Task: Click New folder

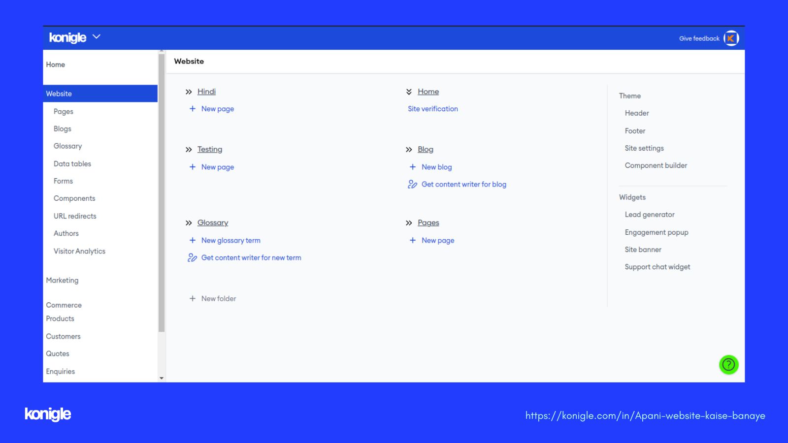Action: [219, 298]
